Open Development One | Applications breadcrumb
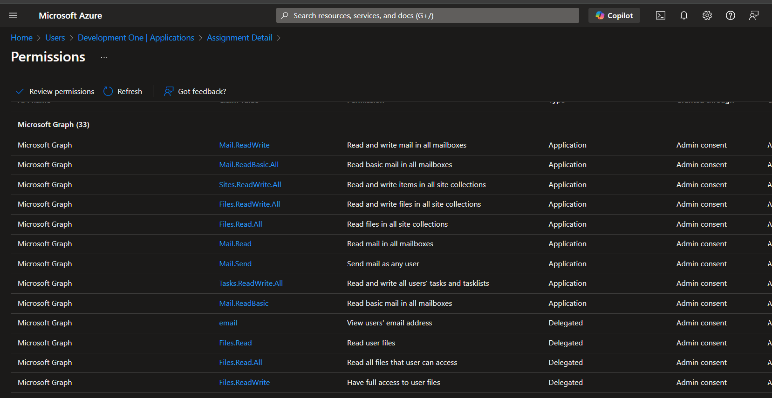The image size is (772, 398). pyautogui.click(x=136, y=38)
